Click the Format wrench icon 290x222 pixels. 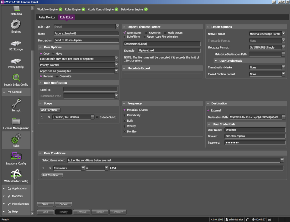click(16, 103)
